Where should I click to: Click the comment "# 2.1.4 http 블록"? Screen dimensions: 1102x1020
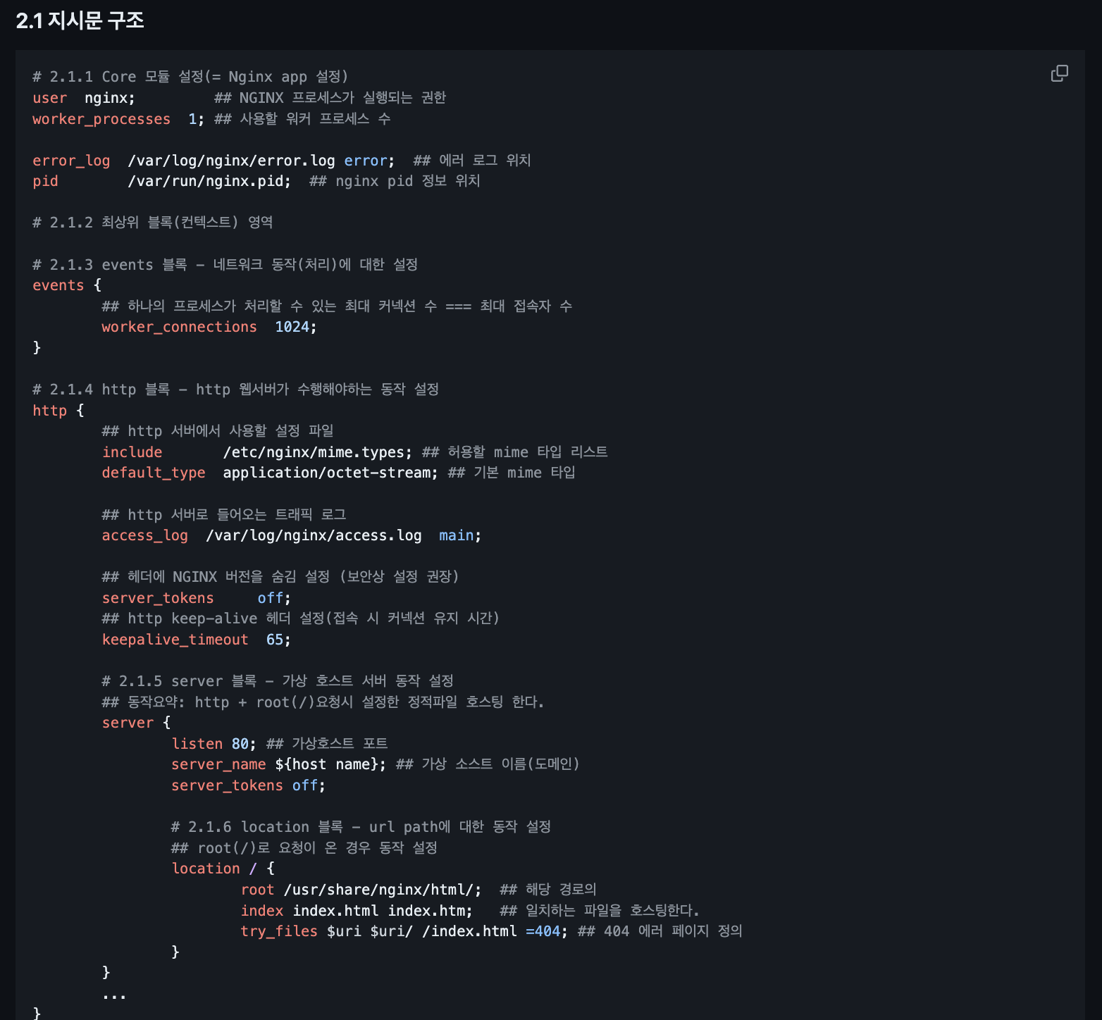(x=101, y=390)
